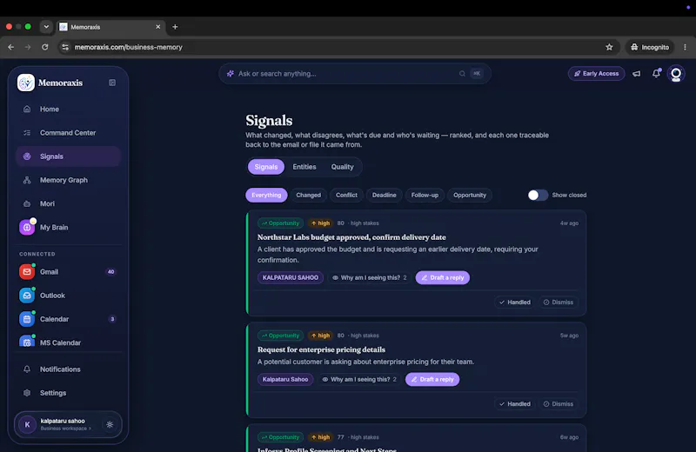Screen dimensions: 696x452
Task: Collapse the sidebar panel icon
Action: point(112,83)
